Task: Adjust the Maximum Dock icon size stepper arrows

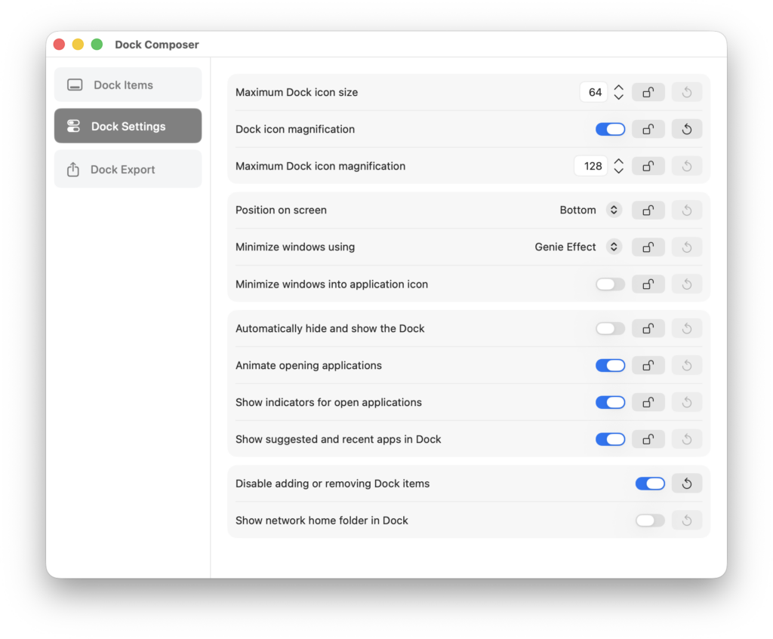Action: point(619,92)
